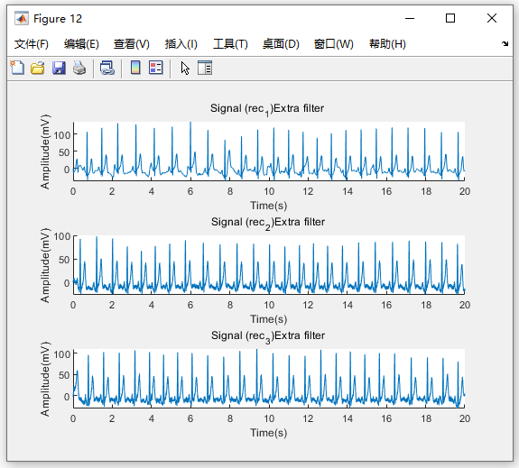
Task: Insert a colorbar using the toolbar icon
Action: (135, 68)
